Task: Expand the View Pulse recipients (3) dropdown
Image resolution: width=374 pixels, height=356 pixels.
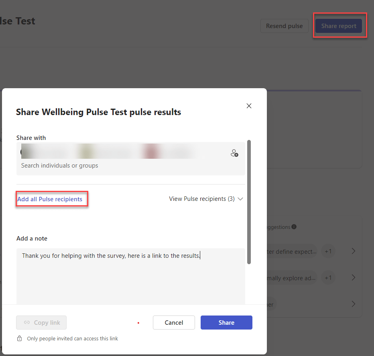Action: coord(206,199)
